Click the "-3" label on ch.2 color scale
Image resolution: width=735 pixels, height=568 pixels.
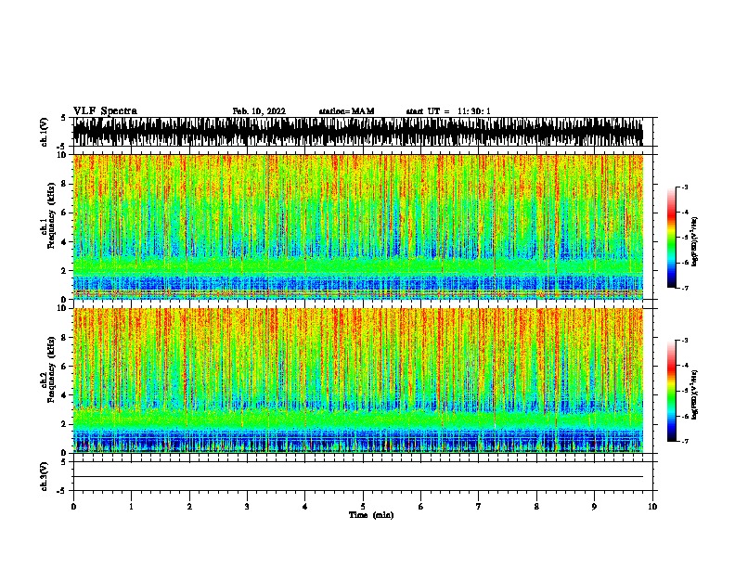click(x=685, y=341)
